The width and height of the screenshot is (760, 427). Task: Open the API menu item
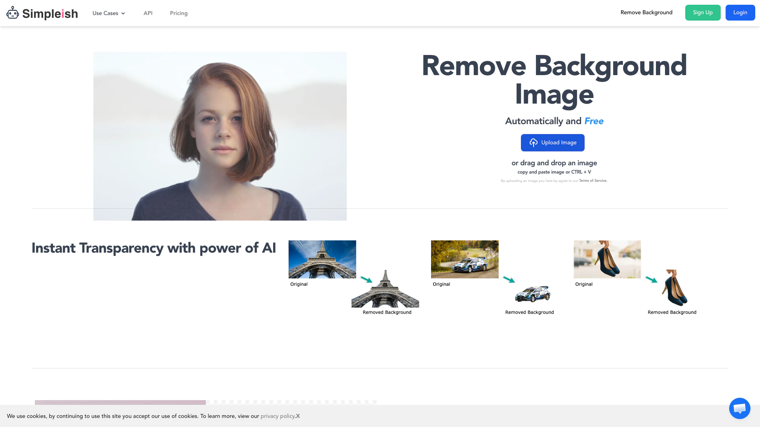(x=148, y=13)
